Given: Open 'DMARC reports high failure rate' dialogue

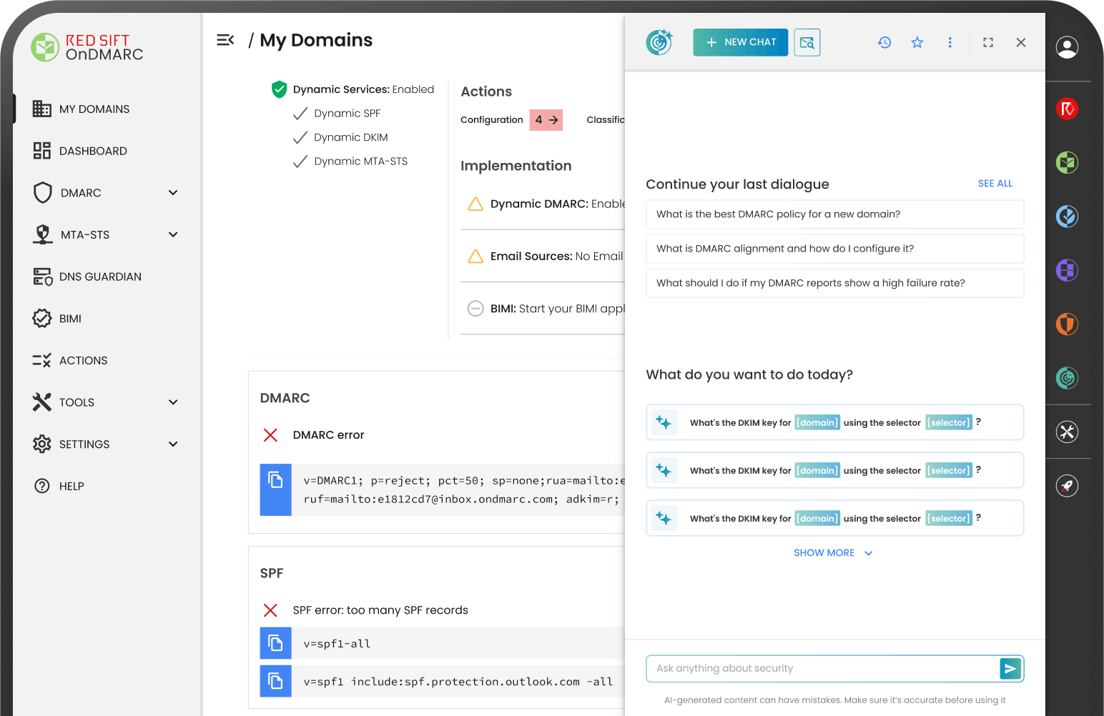Looking at the screenshot, I should 835,283.
